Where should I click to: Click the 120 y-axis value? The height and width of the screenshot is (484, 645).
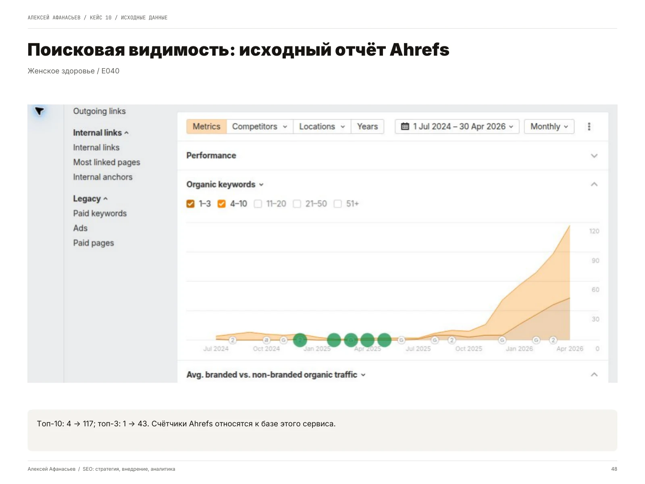point(594,231)
